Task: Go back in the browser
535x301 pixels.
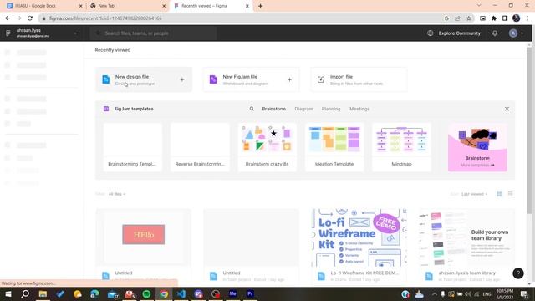Action: point(8,18)
